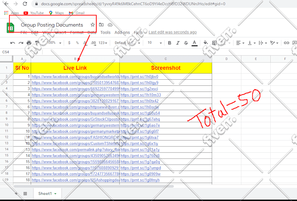Click the Screenshot header cell

coord(166,68)
